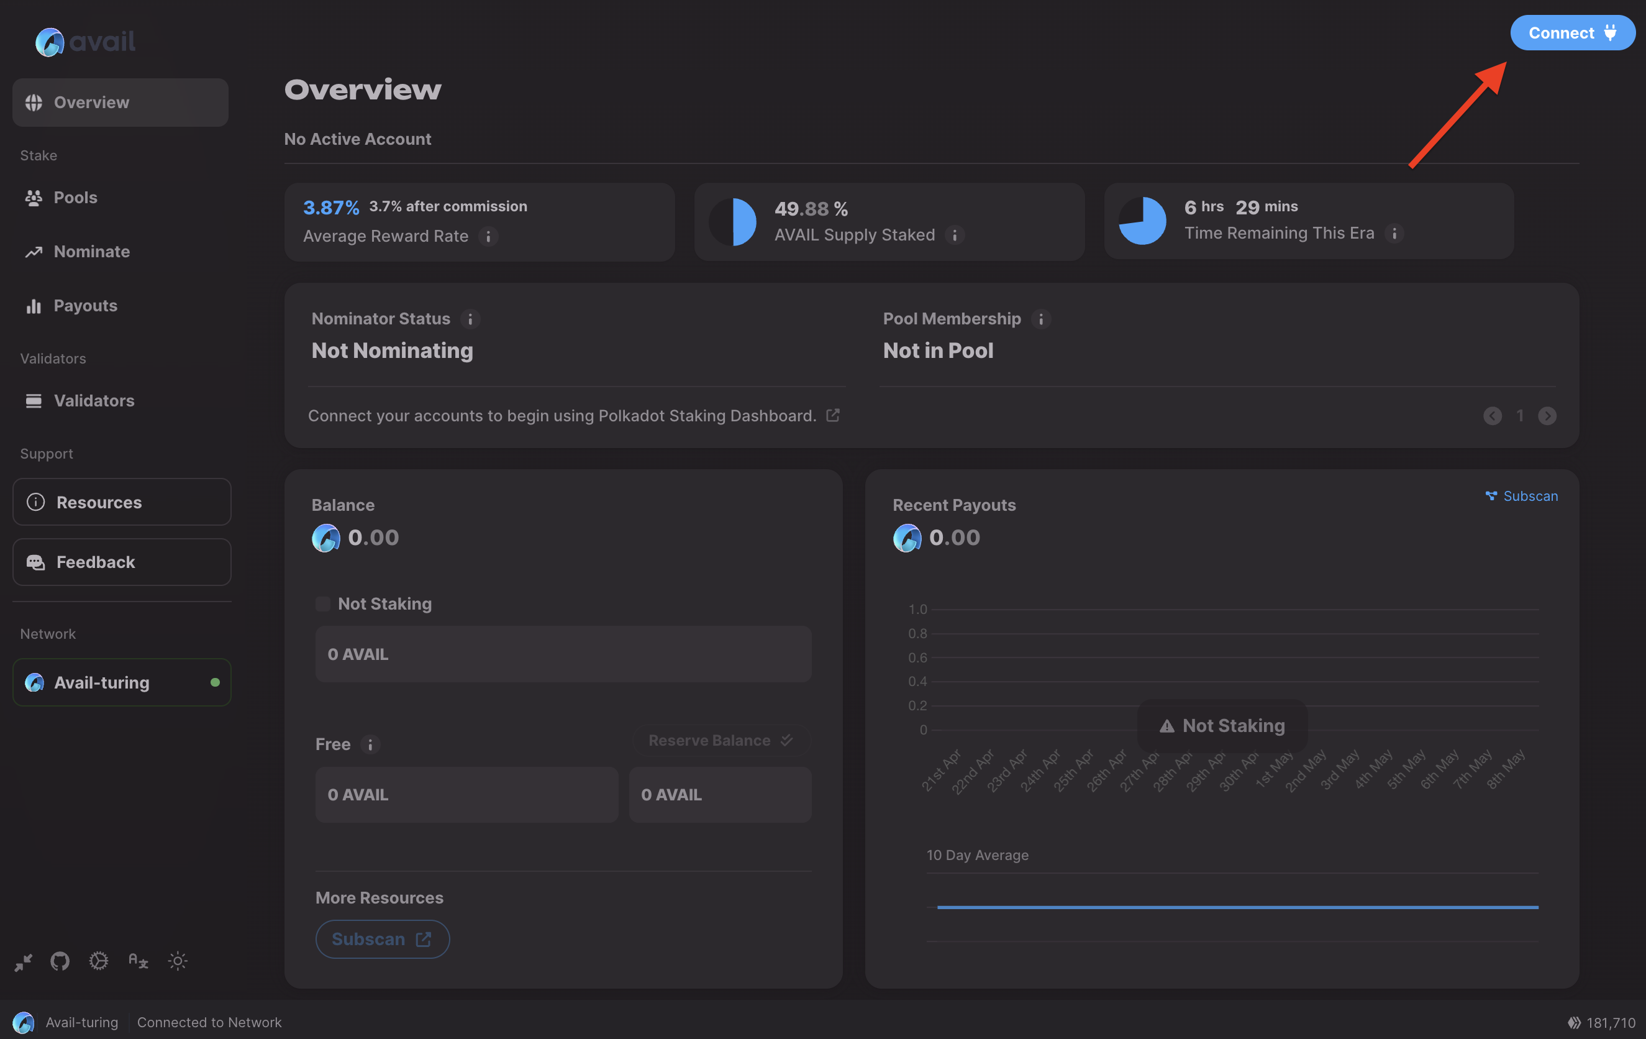
Task: Click info icon next to Nominator Status
Action: point(470,319)
